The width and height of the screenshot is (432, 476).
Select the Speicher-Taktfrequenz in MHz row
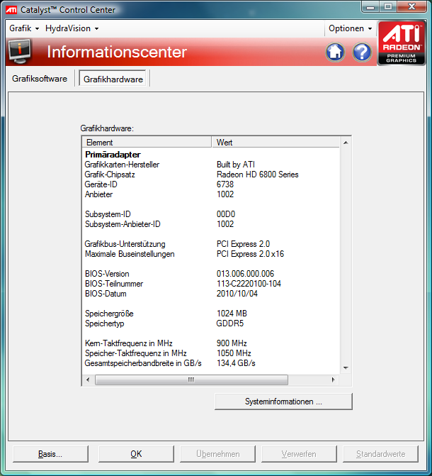click(211, 353)
